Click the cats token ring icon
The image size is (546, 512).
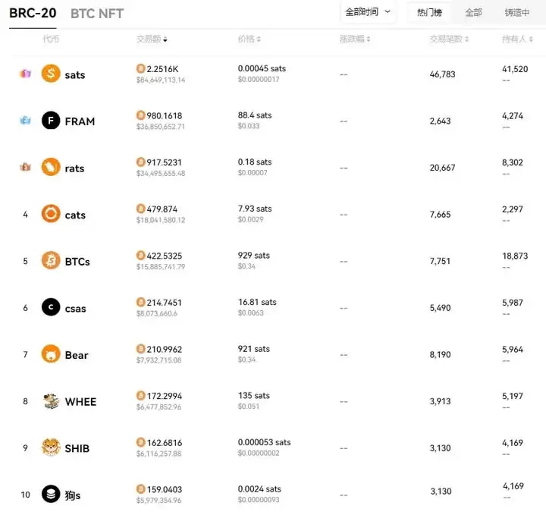51,214
